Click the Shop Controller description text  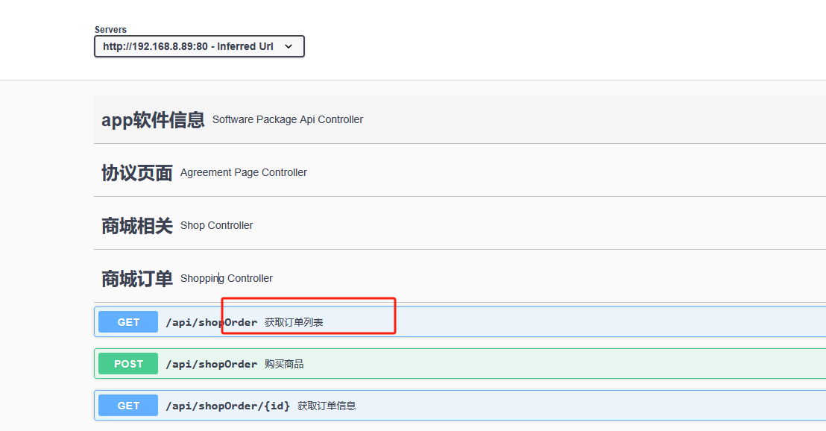(x=217, y=225)
